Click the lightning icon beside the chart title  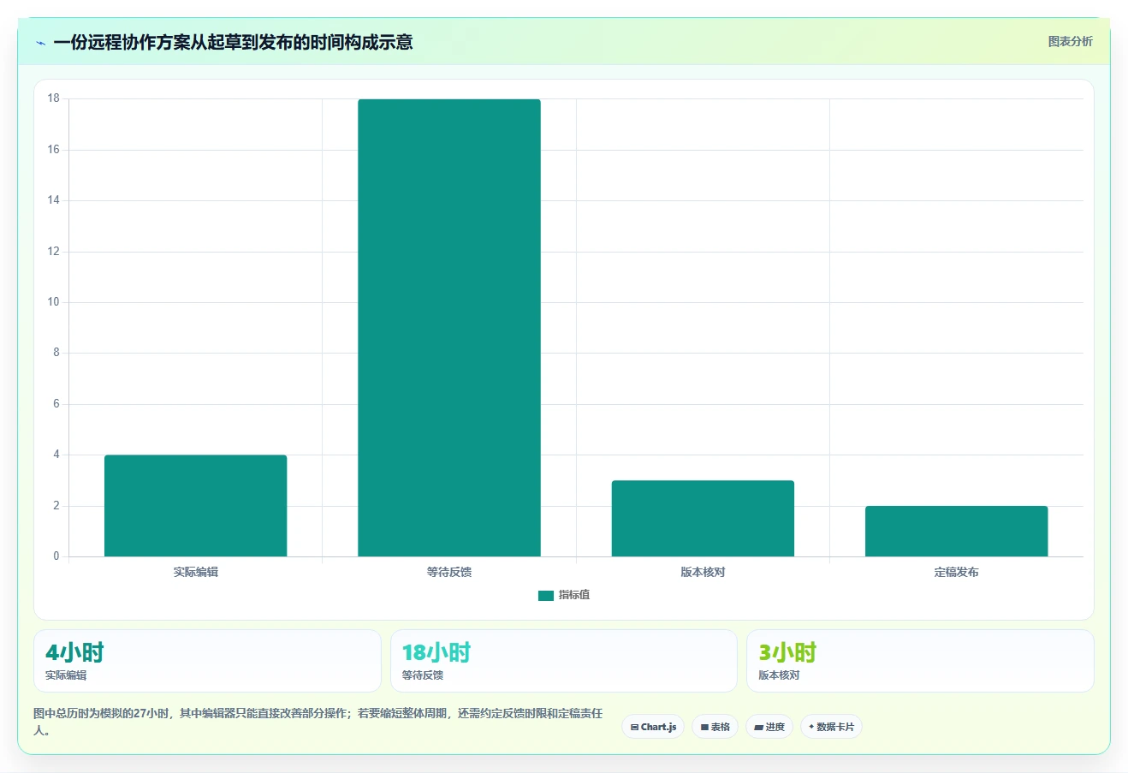click(x=40, y=43)
